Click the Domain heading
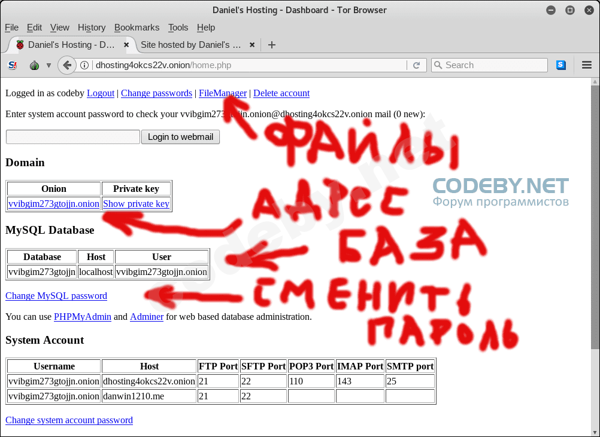 pos(25,163)
